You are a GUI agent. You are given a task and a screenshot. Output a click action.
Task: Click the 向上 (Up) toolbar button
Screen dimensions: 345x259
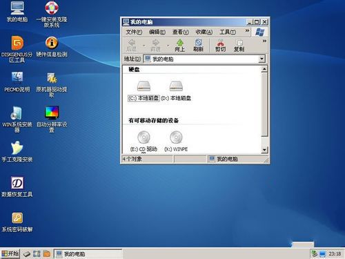pos(179,46)
